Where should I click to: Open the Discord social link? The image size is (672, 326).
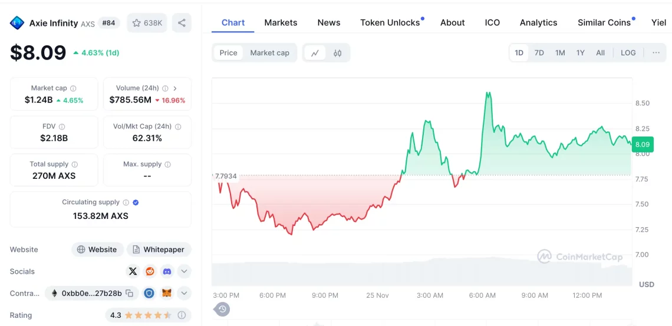point(167,271)
